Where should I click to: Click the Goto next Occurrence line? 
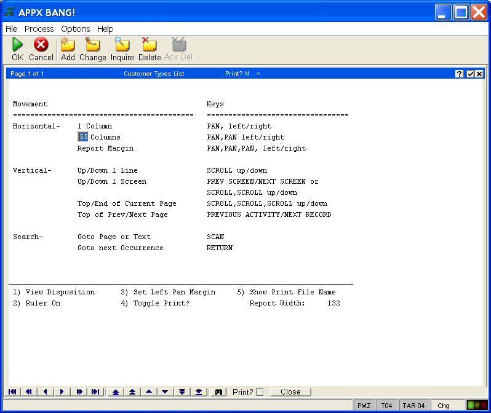pyautogui.click(x=120, y=248)
